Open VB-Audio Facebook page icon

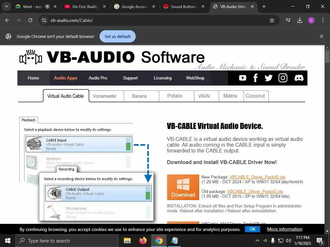[255, 78]
